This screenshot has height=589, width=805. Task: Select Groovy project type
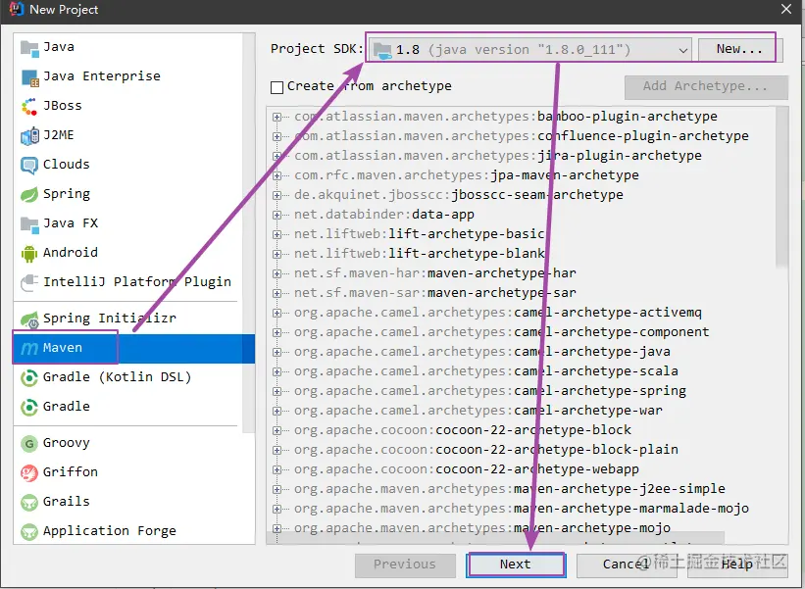pyautogui.click(x=127, y=443)
